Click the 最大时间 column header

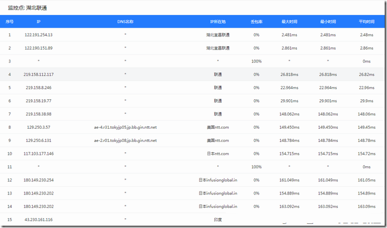[x=289, y=22]
